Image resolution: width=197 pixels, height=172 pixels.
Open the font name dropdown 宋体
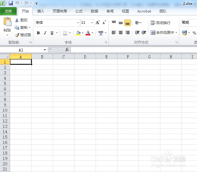pos(78,23)
